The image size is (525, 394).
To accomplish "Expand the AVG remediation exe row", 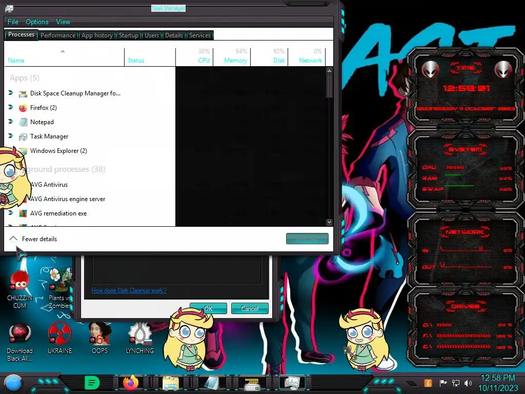I will [x=11, y=213].
